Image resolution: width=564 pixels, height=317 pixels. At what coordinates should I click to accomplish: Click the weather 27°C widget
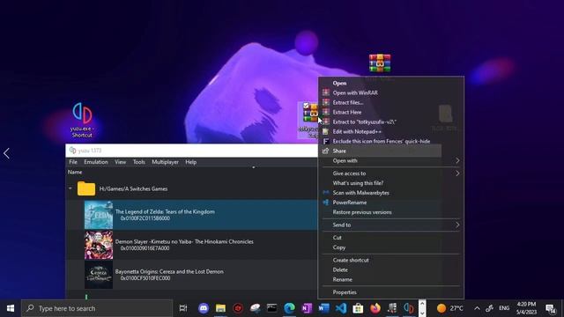point(450,308)
